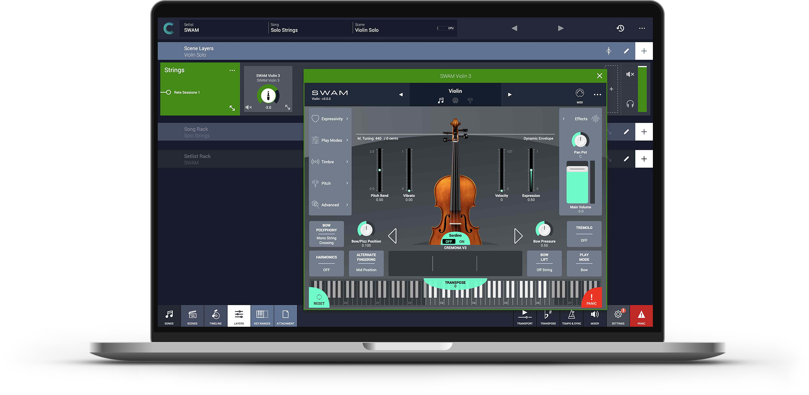Screen dimensions: 809x395
Task: Hit the red Panic button in bottom bar
Action: pyautogui.click(x=641, y=317)
